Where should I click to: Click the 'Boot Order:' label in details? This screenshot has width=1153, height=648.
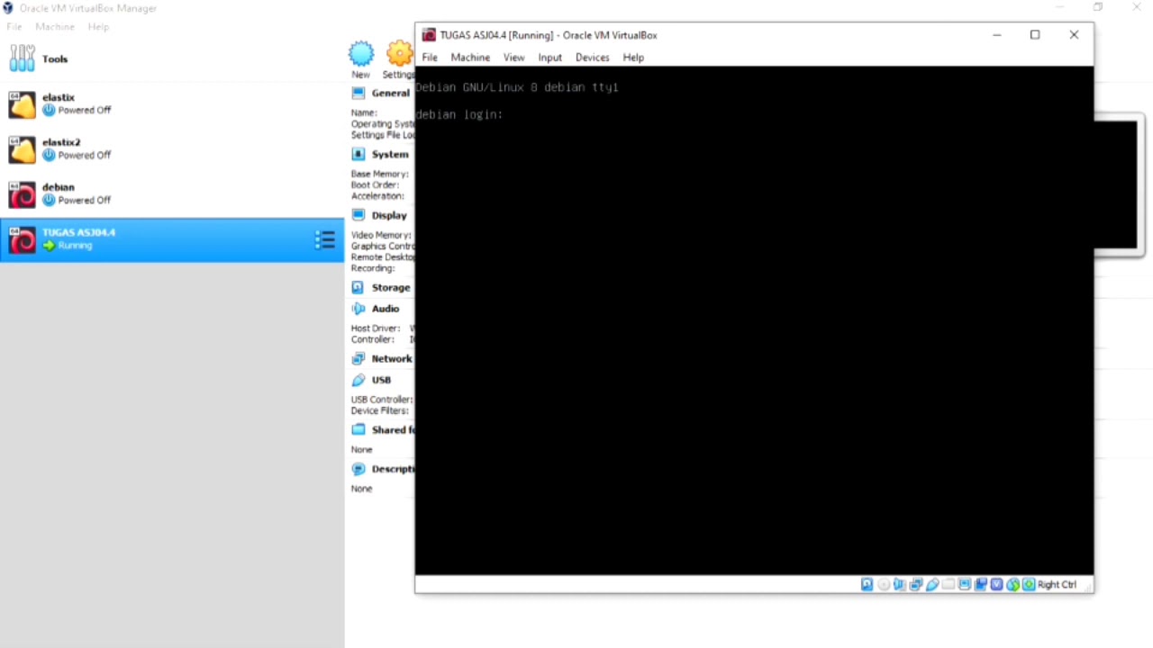coord(375,184)
